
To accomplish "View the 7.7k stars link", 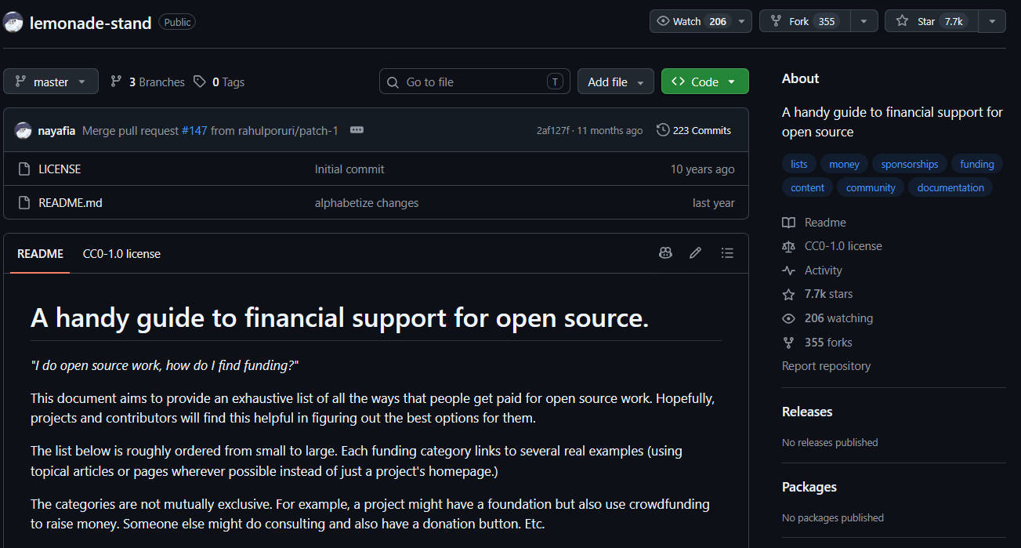I will pyautogui.click(x=818, y=293).
